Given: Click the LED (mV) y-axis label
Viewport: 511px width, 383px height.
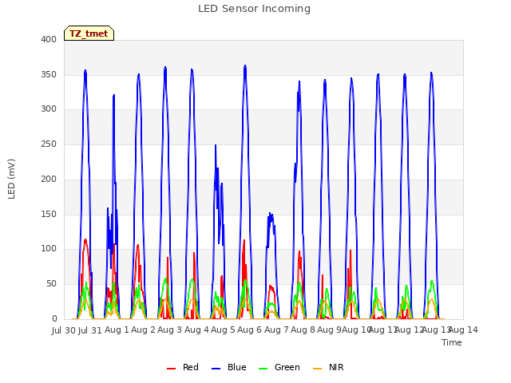Looking at the screenshot, I should pyautogui.click(x=11, y=179).
